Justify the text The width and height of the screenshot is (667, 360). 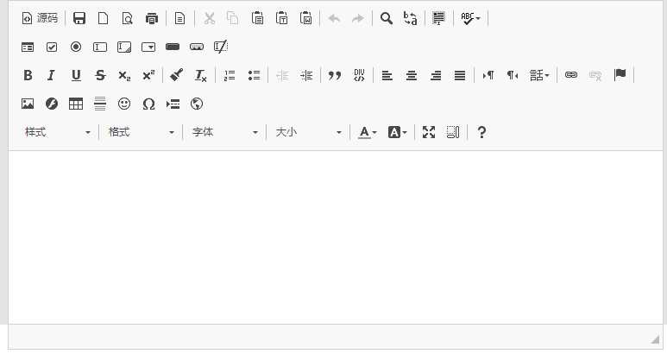coord(460,75)
